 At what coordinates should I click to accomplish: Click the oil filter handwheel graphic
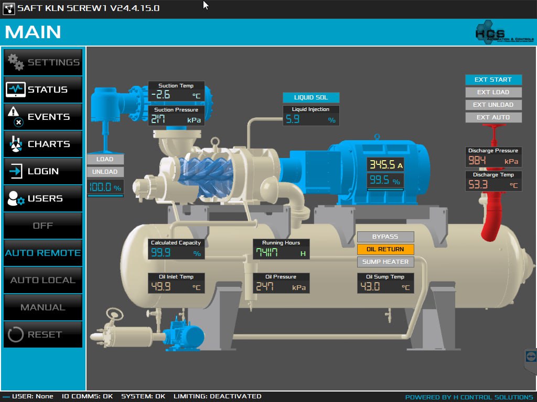114,314
